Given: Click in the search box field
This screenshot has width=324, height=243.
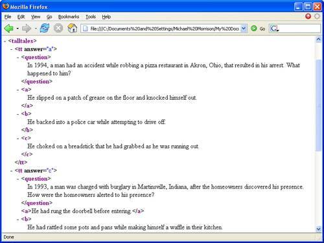Looking at the screenshot, I should [300, 29].
